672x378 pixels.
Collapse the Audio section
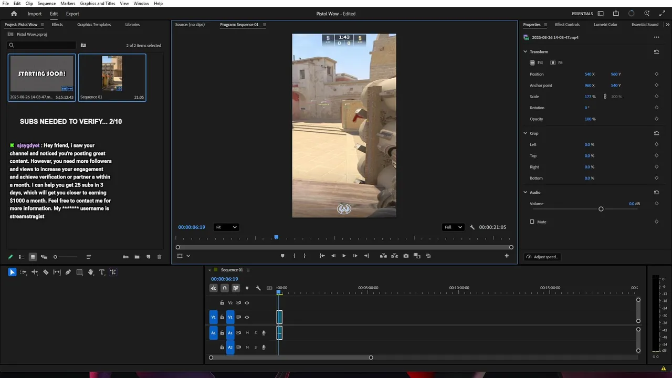click(525, 192)
